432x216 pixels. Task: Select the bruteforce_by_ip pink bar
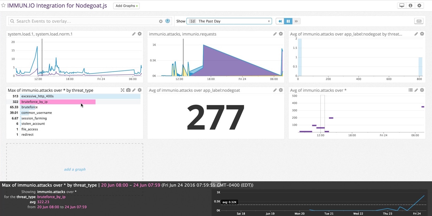point(58,102)
